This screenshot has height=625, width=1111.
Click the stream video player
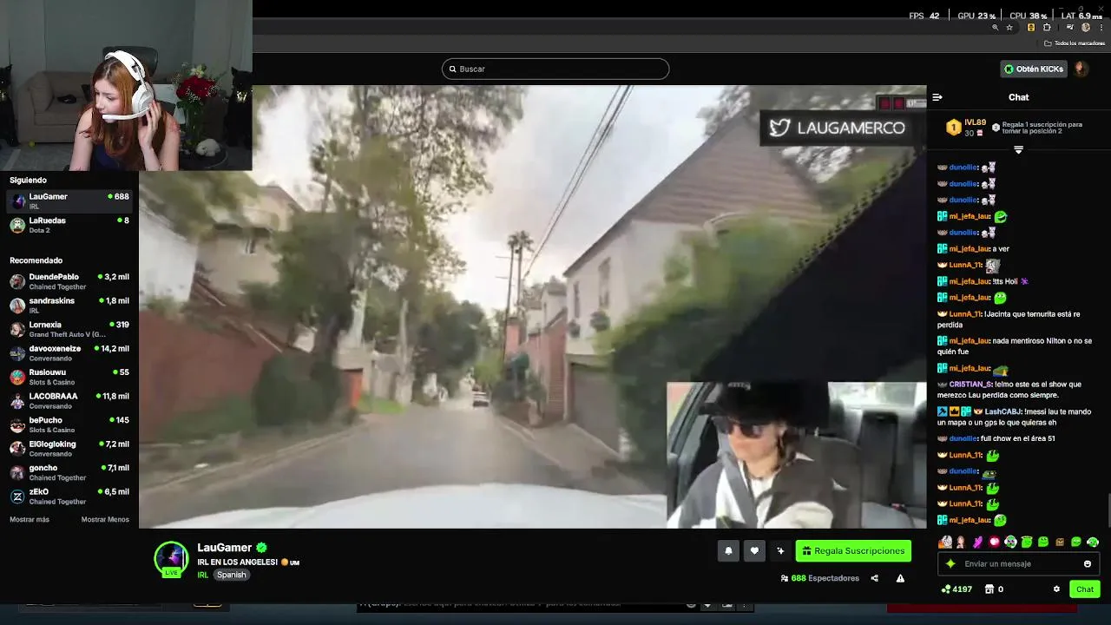(x=532, y=306)
